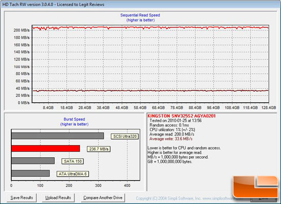Click the 300 burst axis tick label
This screenshot has height=204, width=281.
coord(98,186)
